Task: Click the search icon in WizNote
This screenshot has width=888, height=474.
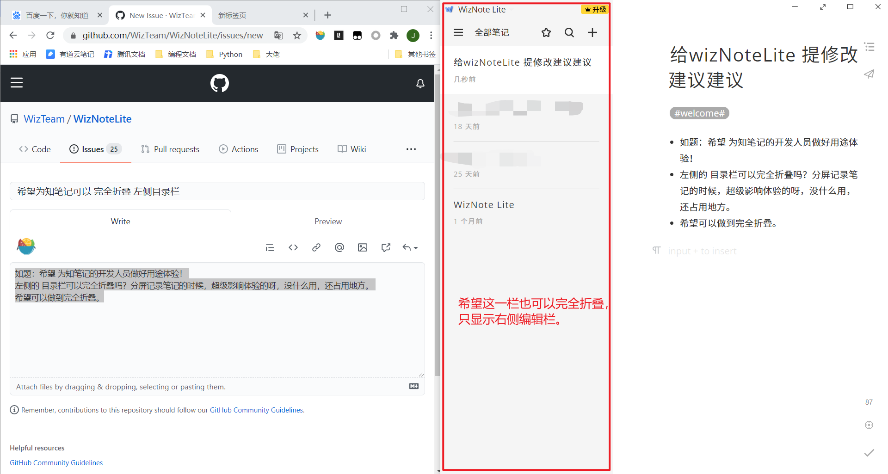Action: tap(569, 32)
